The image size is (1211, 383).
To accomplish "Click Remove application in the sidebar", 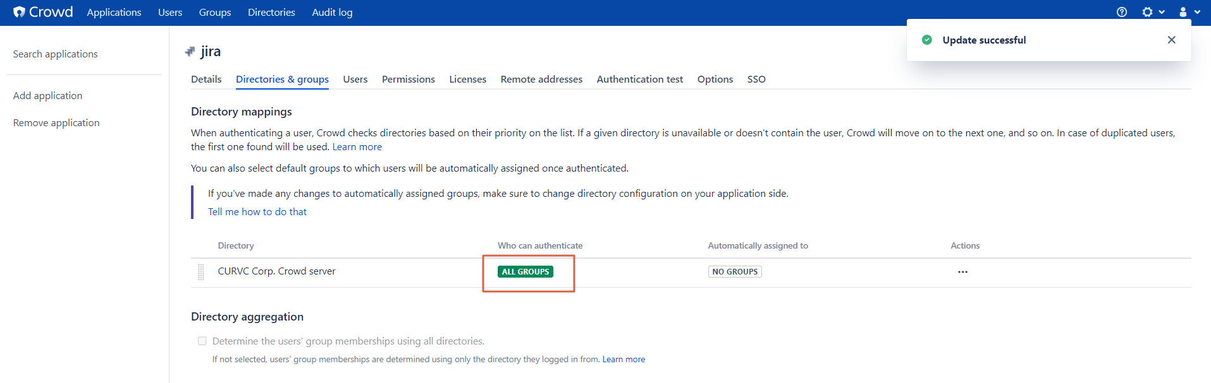I will coord(56,123).
